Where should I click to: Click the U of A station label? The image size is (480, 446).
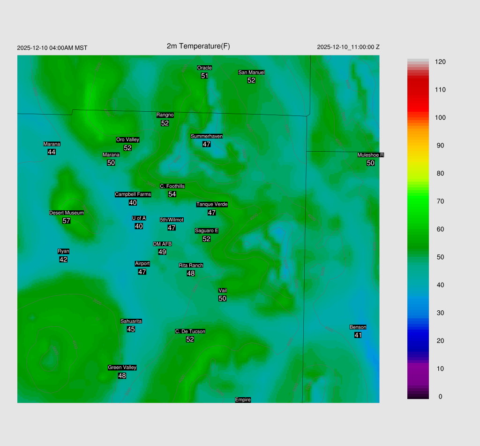click(139, 218)
